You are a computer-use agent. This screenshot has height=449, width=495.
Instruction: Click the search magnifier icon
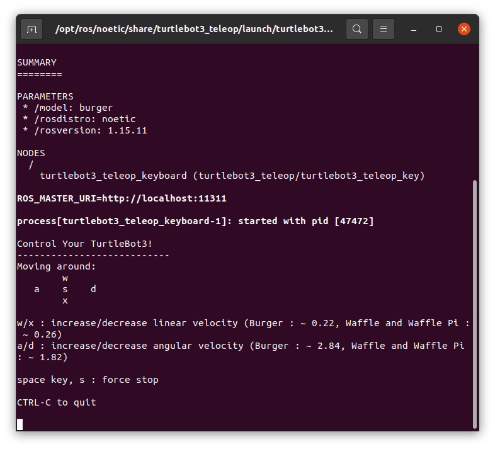point(357,29)
